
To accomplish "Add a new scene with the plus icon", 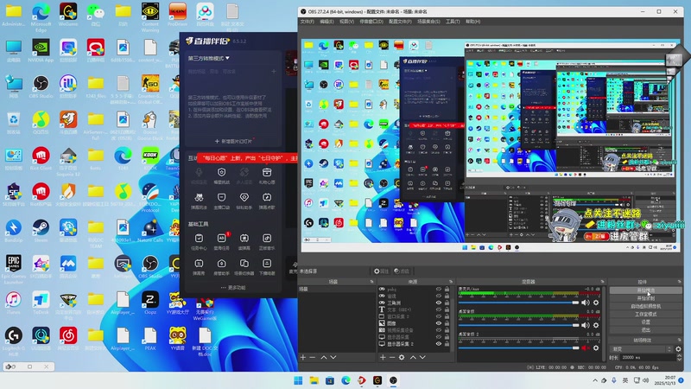I will pyautogui.click(x=303, y=357).
